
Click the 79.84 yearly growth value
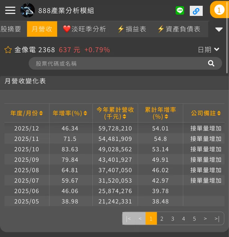(70, 160)
